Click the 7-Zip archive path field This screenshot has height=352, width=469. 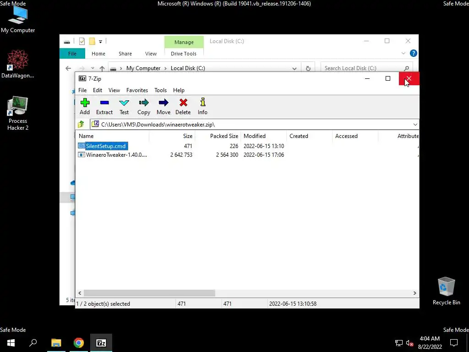(x=251, y=125)
